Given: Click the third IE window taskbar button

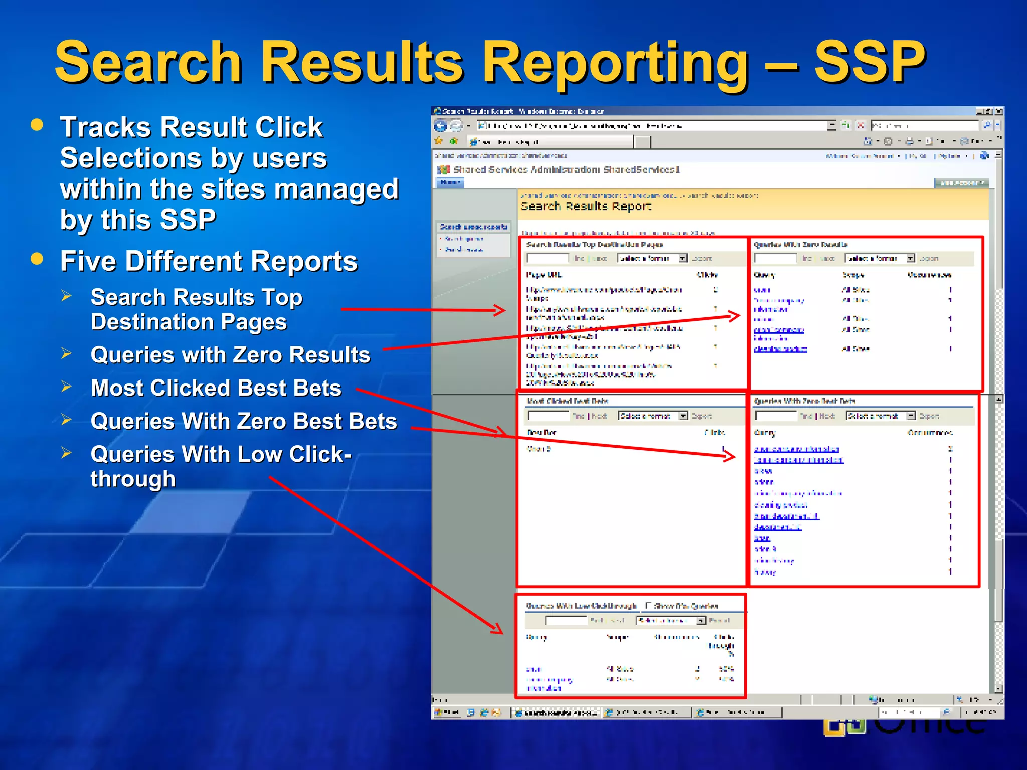Looking at the screenshot, I should pos(737,712).
